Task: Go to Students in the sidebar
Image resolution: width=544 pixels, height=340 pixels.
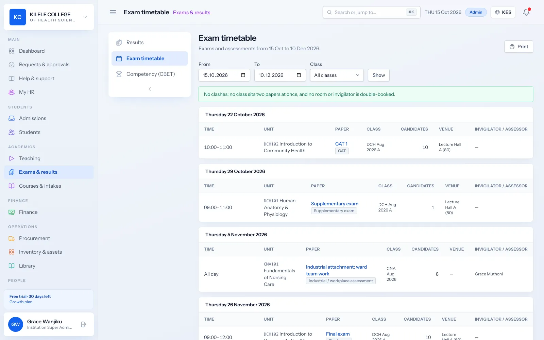Action: point(49,132)
